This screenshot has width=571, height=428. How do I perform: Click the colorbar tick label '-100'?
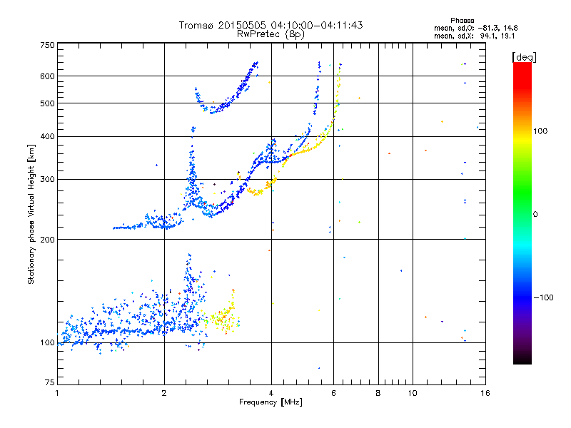(543, 297)
